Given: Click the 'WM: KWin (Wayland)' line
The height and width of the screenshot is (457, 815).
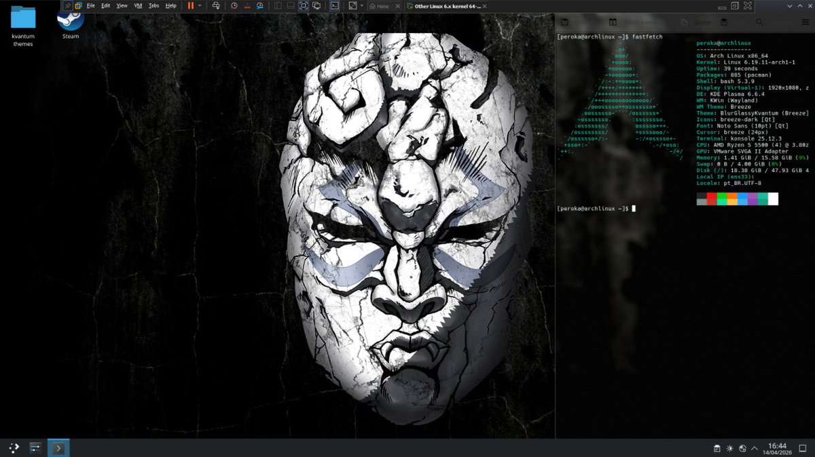Looking at the screenshot, I should pyautogui.click(x=727, y=100).
